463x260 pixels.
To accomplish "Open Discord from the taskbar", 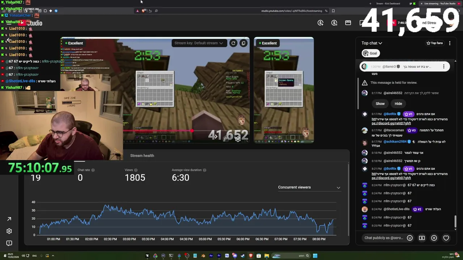I will [234, 256].
